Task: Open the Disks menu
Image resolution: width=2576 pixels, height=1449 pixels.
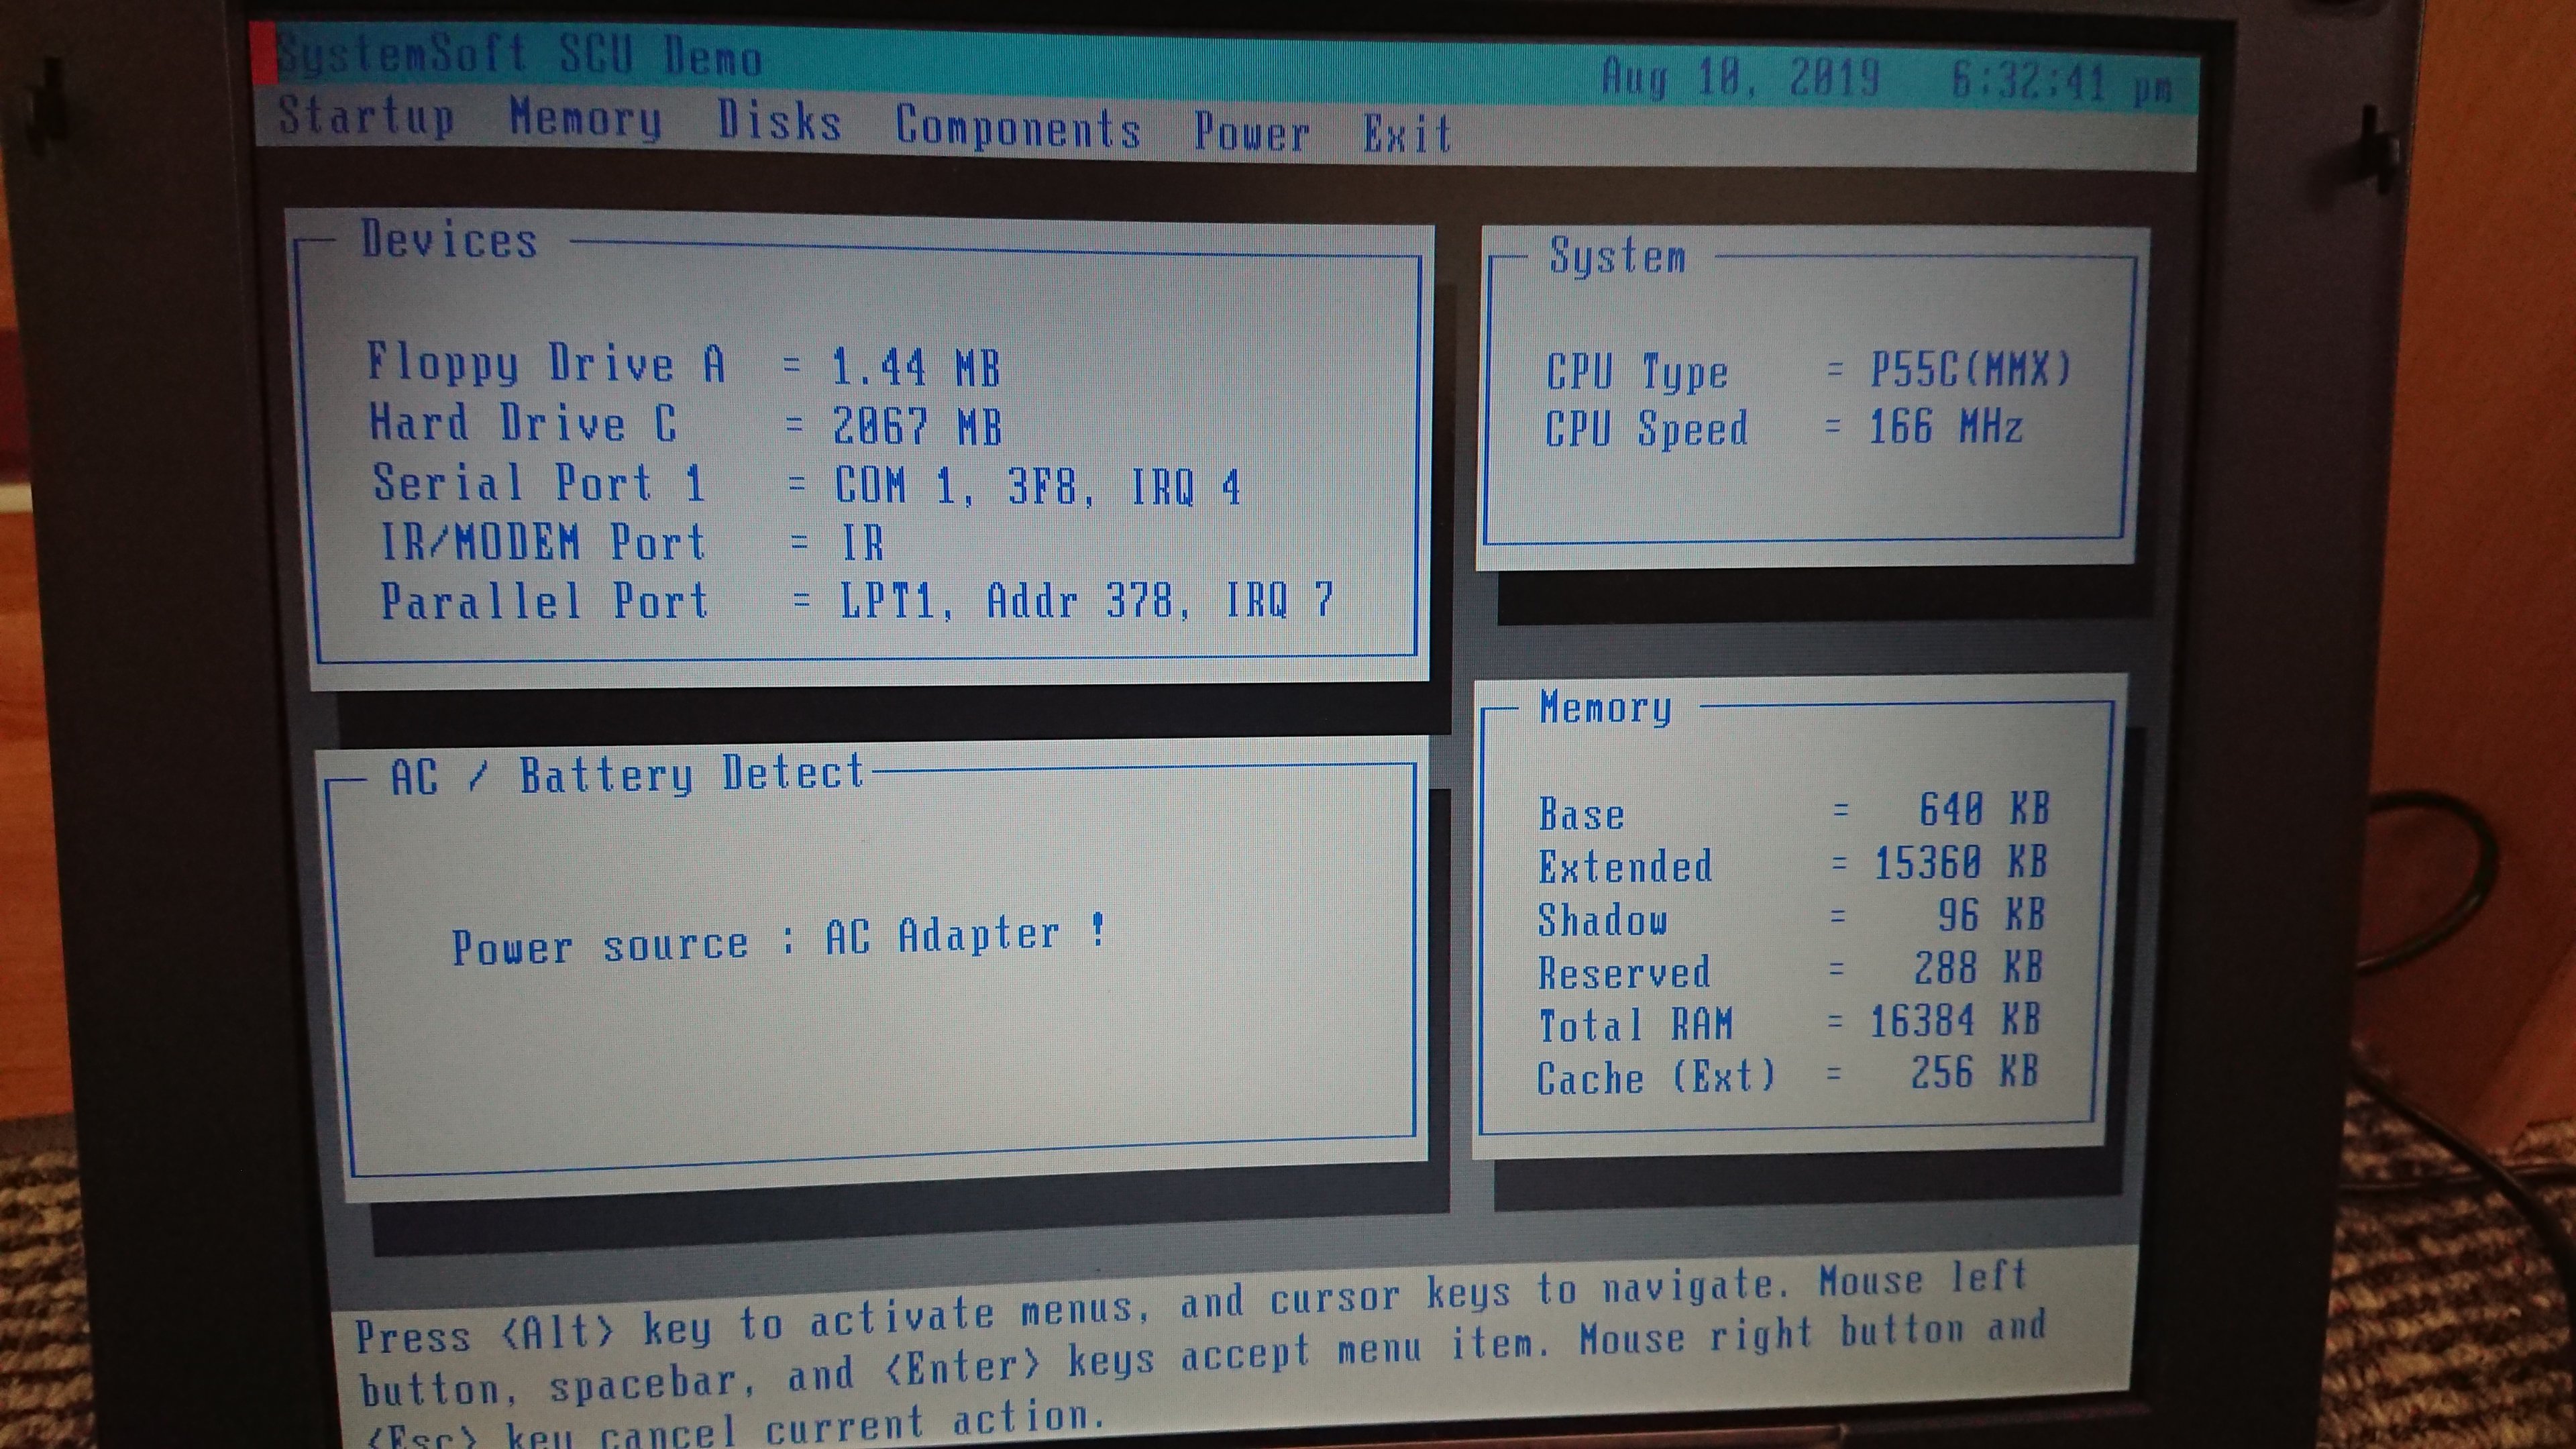Action: click(x=779, y=122)
